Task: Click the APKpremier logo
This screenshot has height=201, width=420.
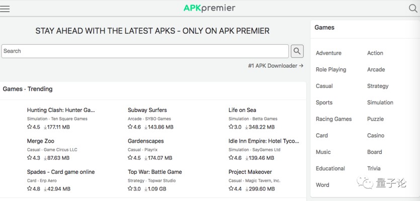Action: pos(209,8)
